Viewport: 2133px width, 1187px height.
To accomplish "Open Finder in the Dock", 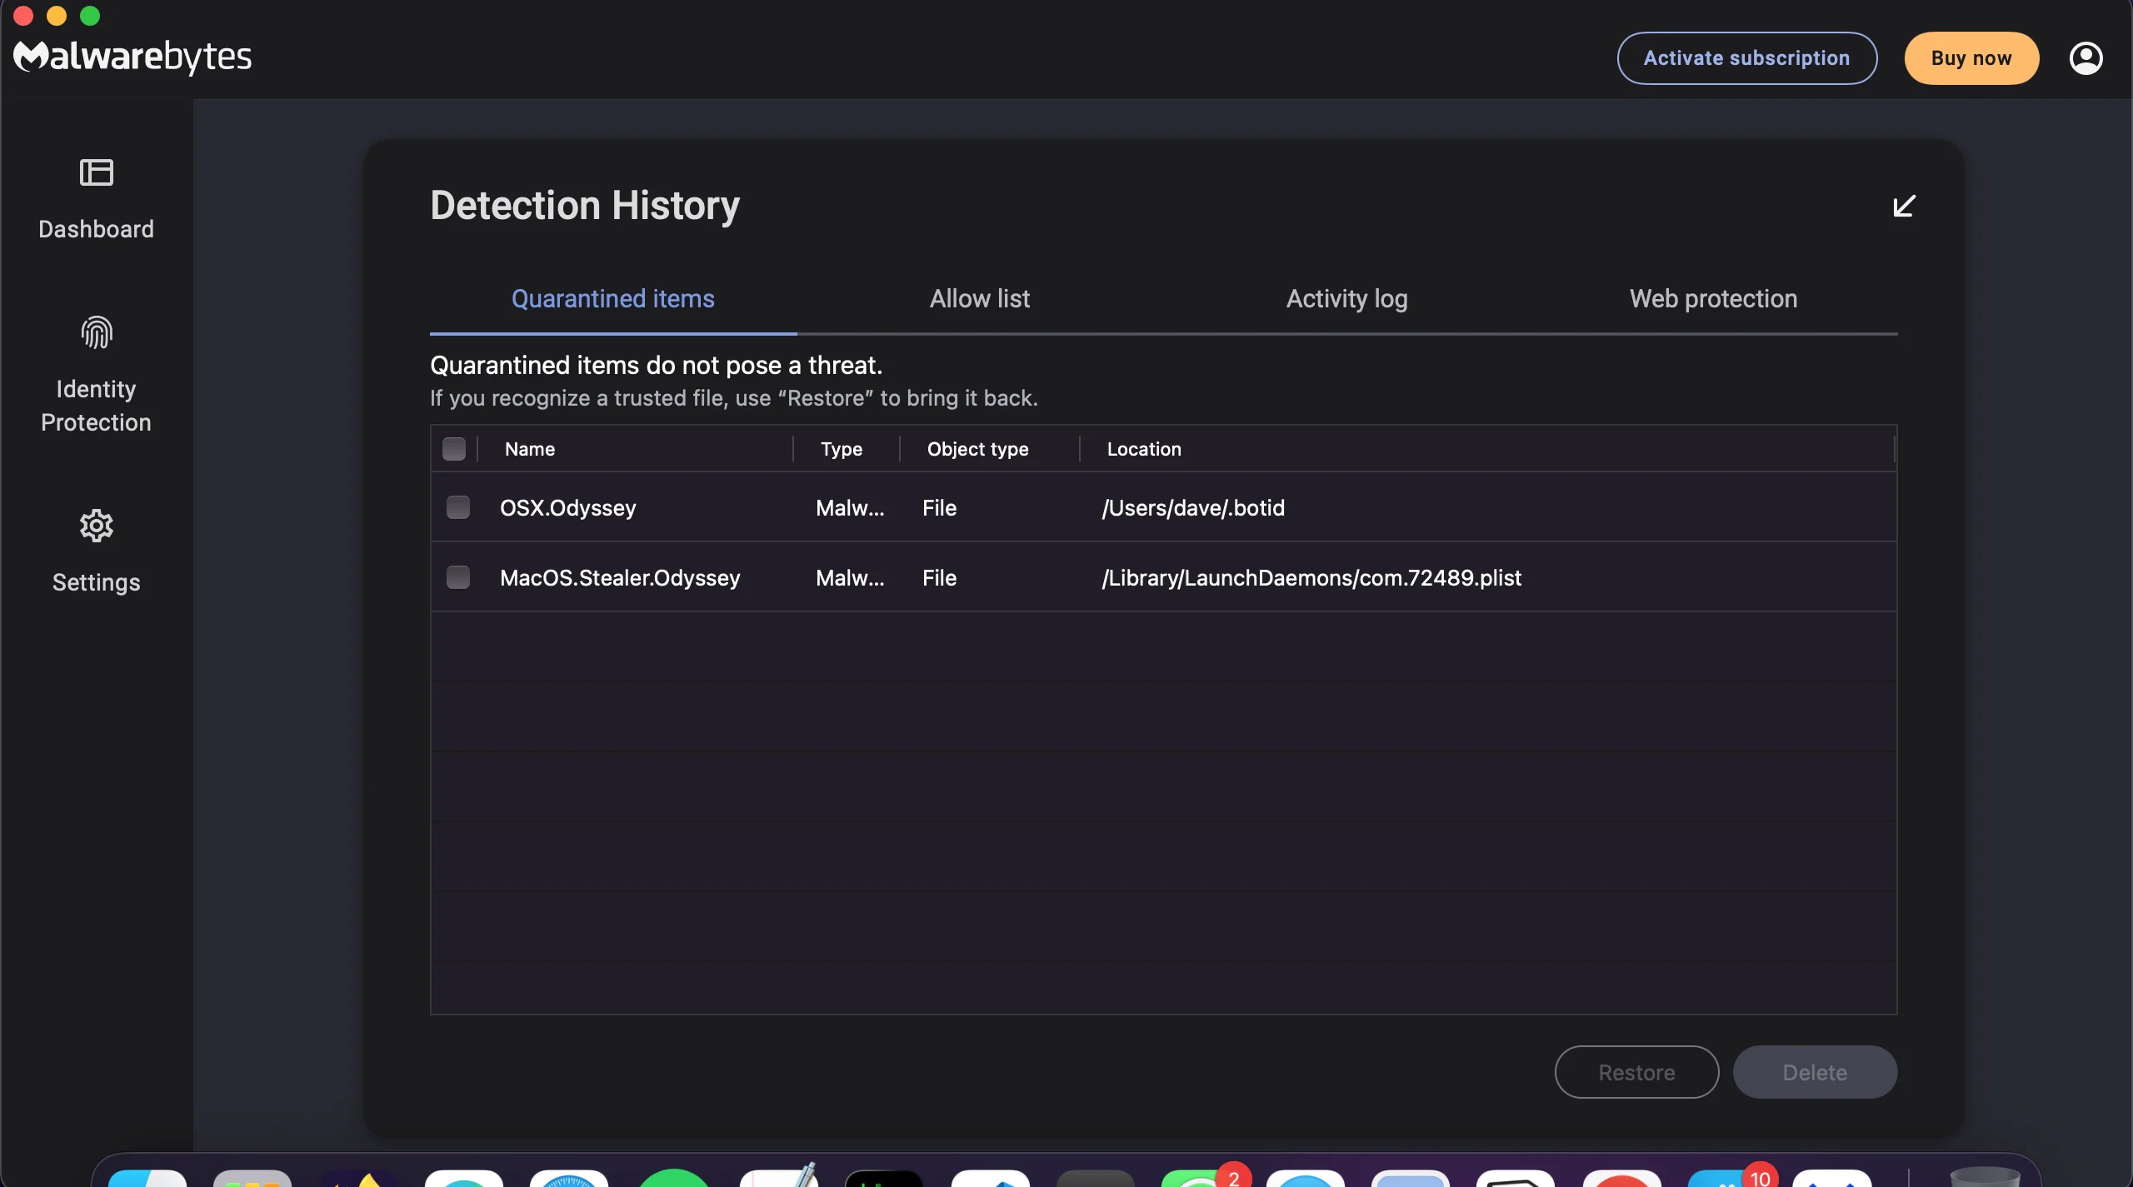I will pos(147,1178).
